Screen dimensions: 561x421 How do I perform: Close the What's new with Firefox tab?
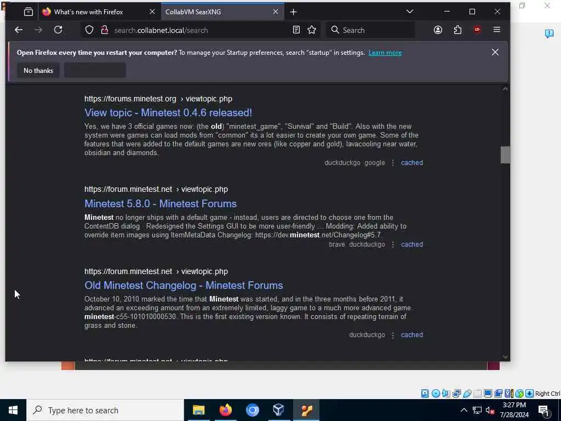[x=152, y=12]
